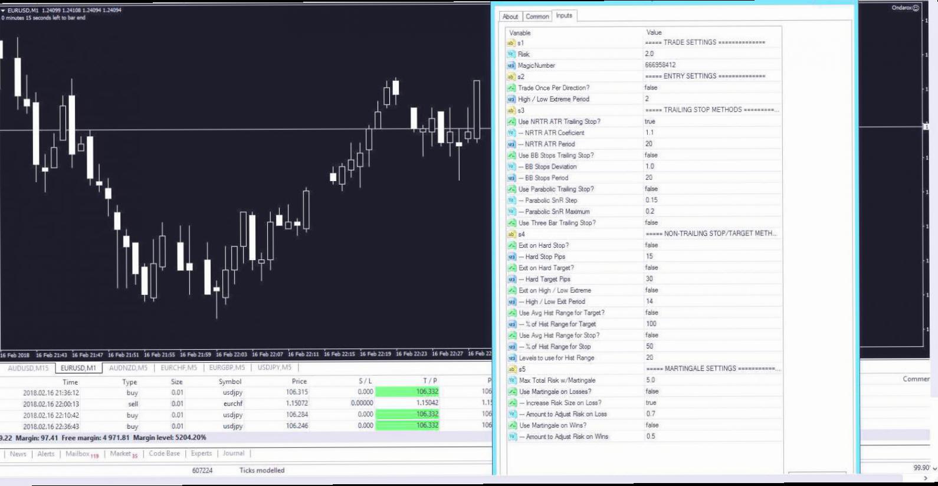This screenshot has width=938, height=486.
Task: Open the Market terminal tab
Action: coord(124,454)
